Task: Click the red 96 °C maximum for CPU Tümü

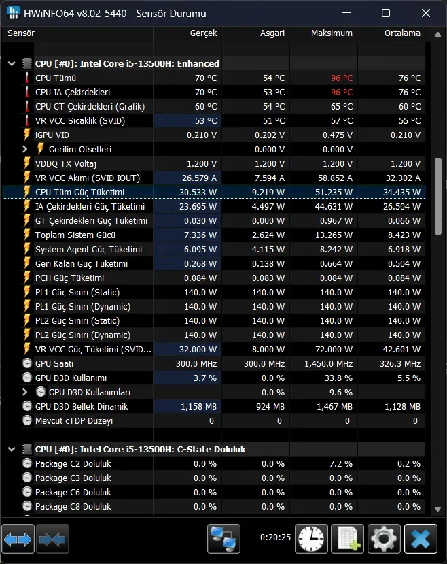Action: [x=342, y=78]
